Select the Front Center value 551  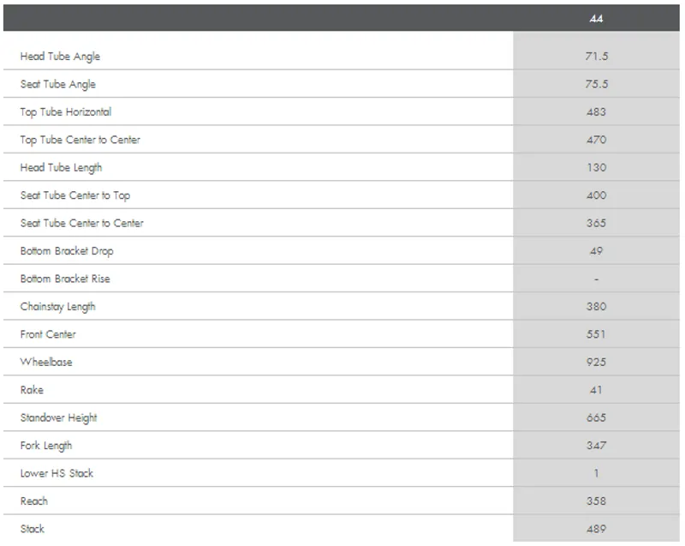[x=597, y=334]
